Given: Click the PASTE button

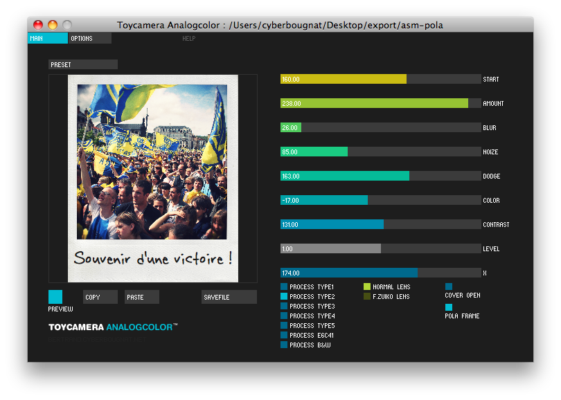Looking at the screenshot, I should (x=142, y=297).
